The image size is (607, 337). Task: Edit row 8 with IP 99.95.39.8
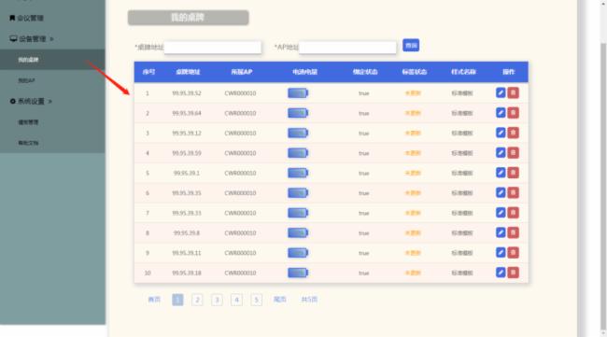coord(501,232)
